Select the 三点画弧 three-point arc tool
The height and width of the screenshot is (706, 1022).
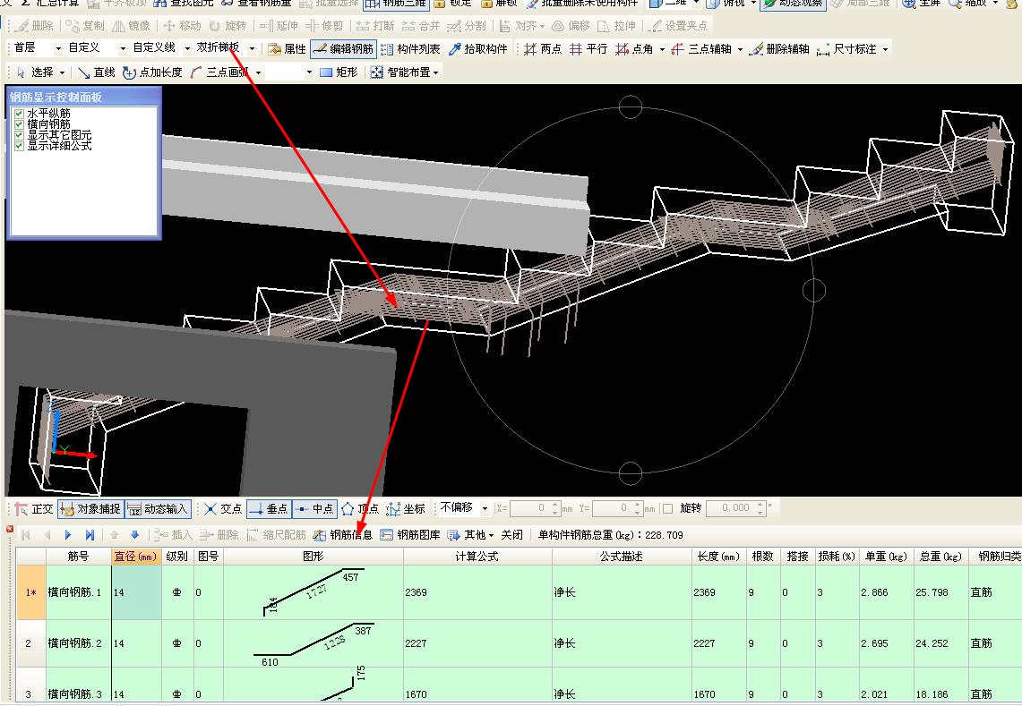coord(219,72)
